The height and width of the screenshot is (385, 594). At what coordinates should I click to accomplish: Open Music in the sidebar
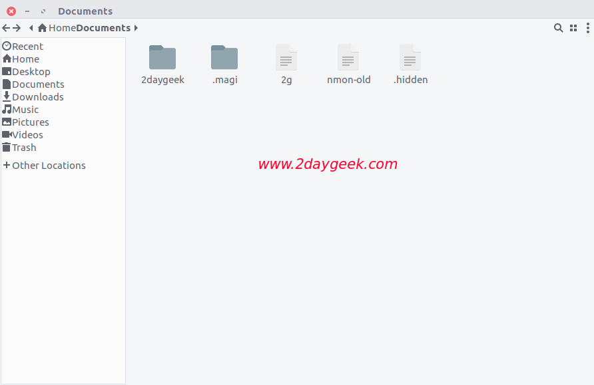[21, 110]
